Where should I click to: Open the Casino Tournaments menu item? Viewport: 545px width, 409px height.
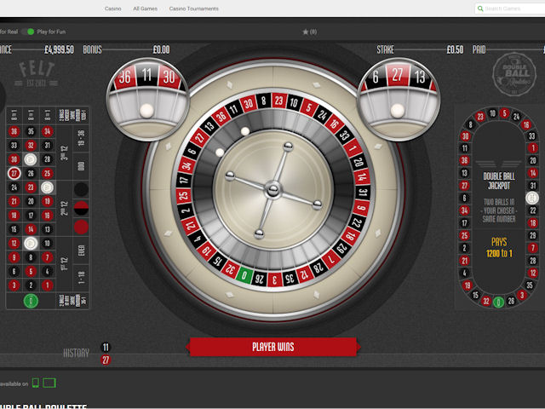pyautogui.click(x=193, y=9)
